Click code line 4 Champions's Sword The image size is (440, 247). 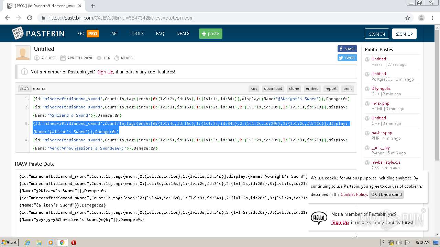[x=190, y=144]
